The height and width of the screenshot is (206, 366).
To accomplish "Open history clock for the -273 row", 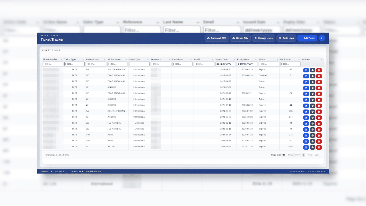I will tap(313, 135).
